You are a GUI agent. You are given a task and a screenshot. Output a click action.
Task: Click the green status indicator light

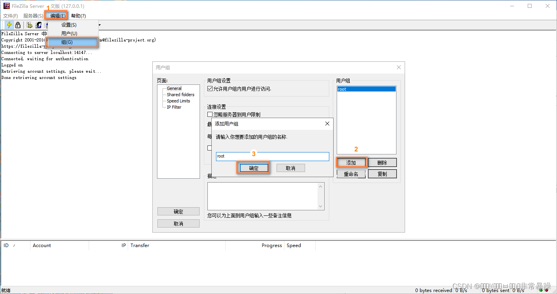coord(541,290)
